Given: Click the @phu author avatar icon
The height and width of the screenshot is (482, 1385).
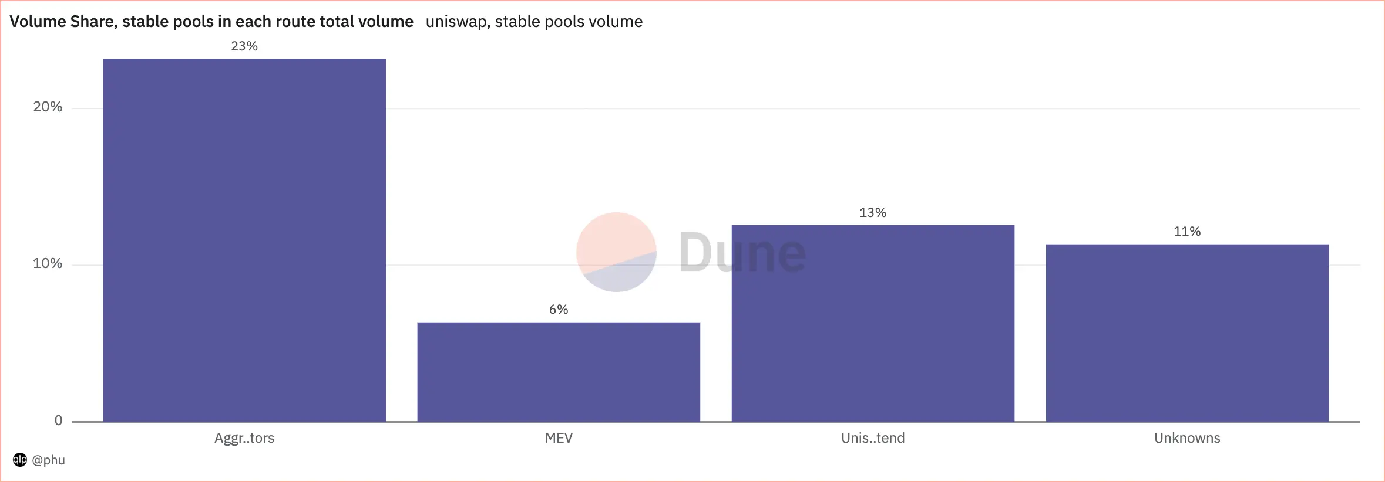Looking at the screenshot, I should (x=19, y=460).
